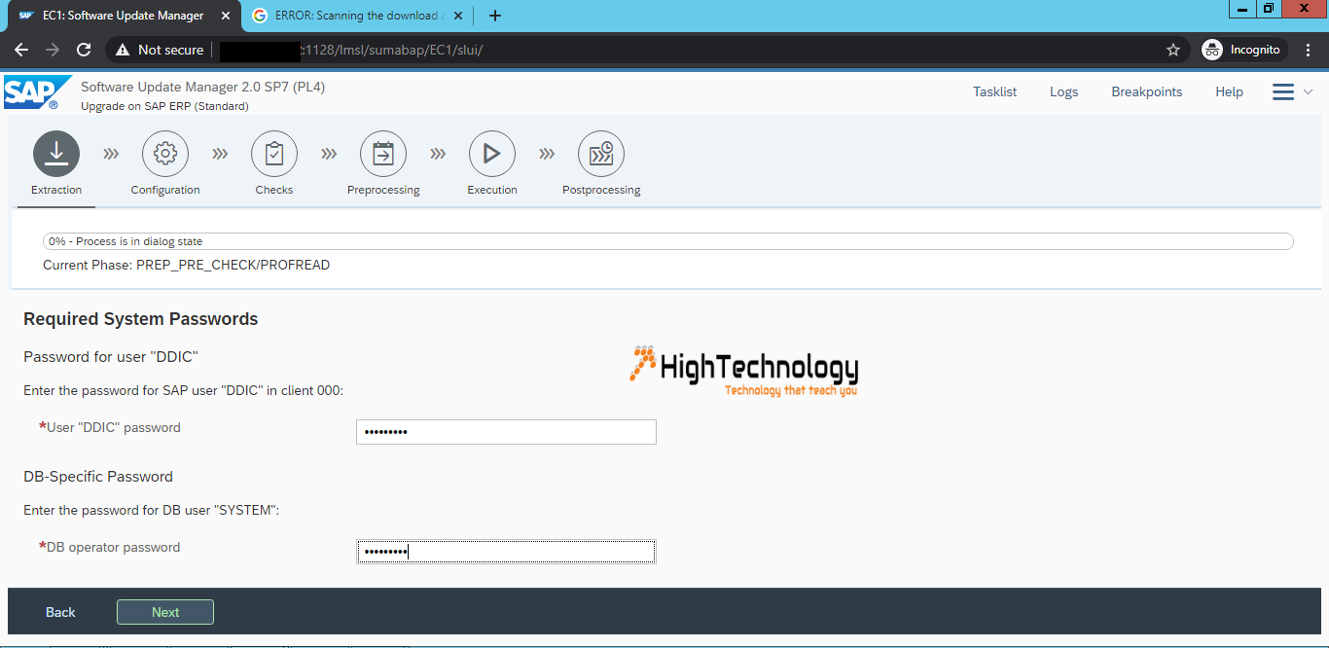
Task: Click the DB-Specific Password heading
Action: (98, 477)
